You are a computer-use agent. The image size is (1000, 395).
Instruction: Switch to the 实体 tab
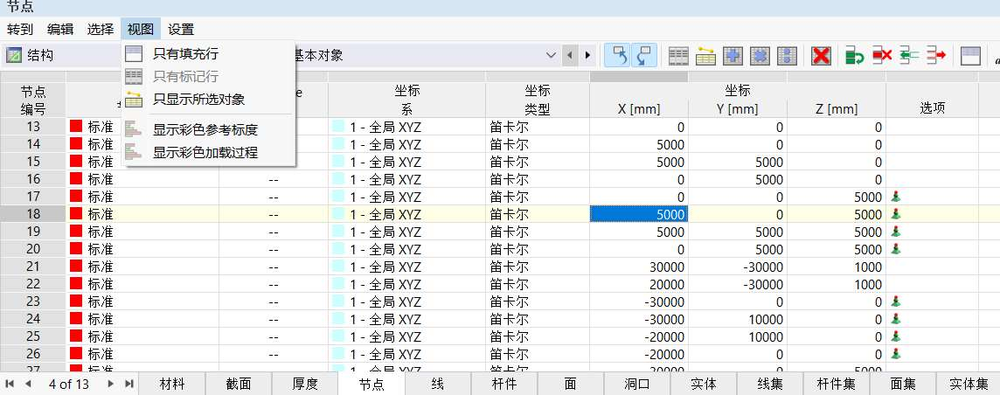[x=704, y=385]
